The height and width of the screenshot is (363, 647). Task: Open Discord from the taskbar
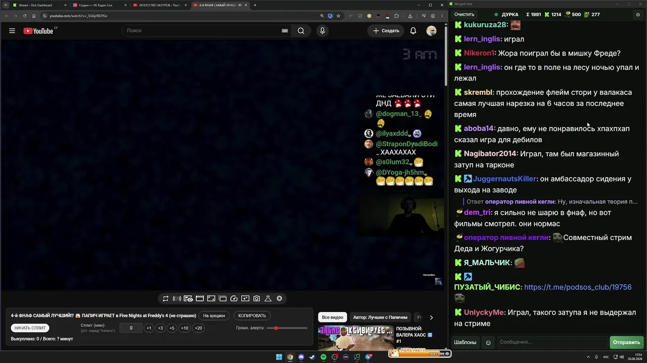(x=301, y=357)
